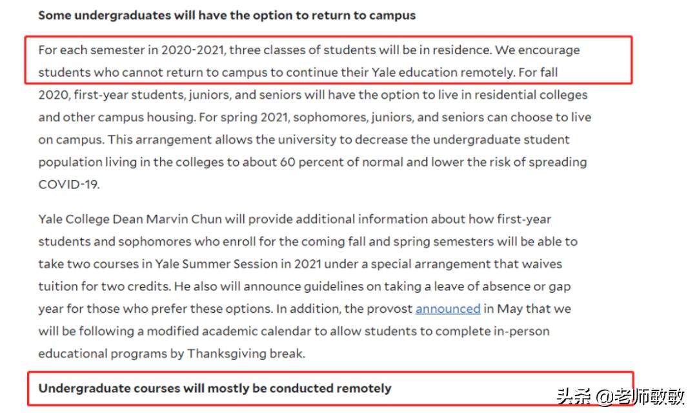The height and width of the screenshot is (418, 697).
Task: Click the heading about undergraduates returning to campus
Action: 227,15
